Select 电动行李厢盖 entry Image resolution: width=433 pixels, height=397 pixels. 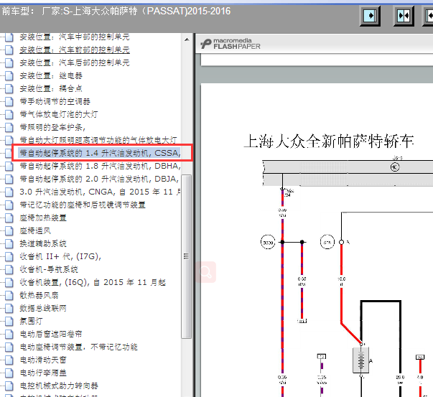pos(43,373)
